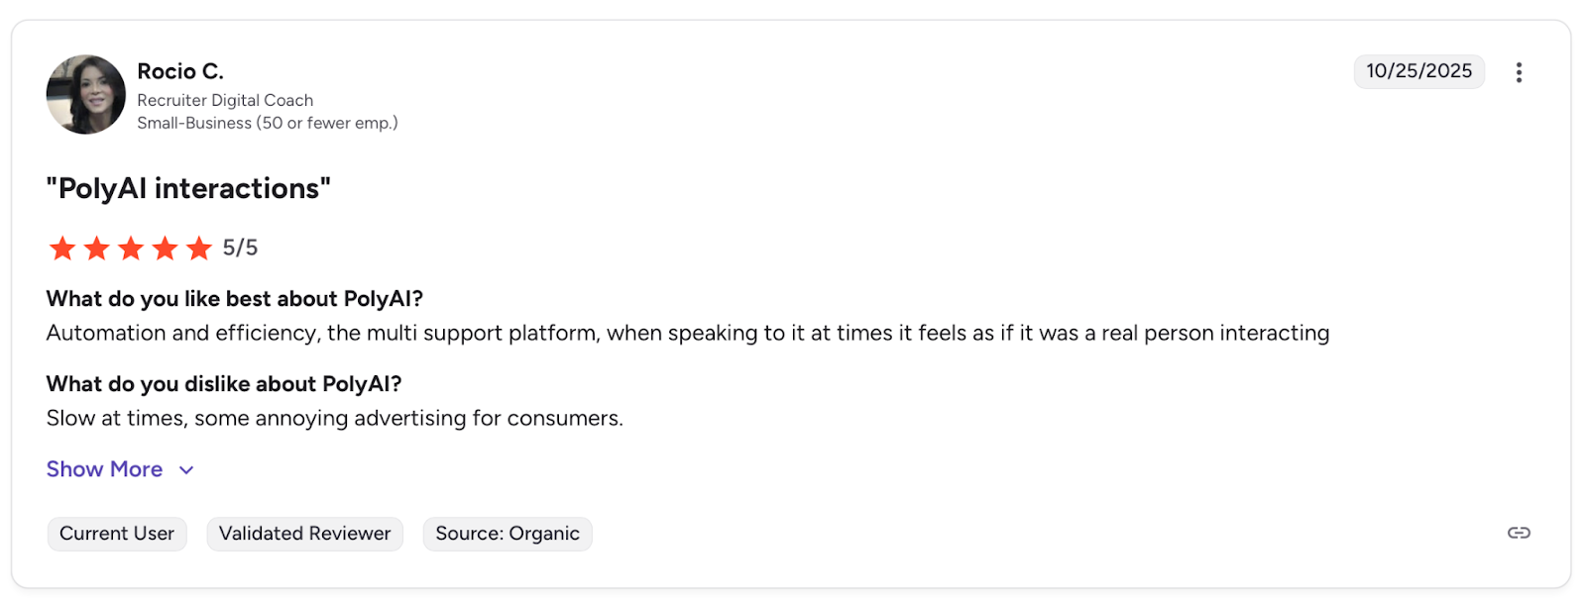Click the fourth red rating star
The image size is (1586, 601).
click(165, 249)
